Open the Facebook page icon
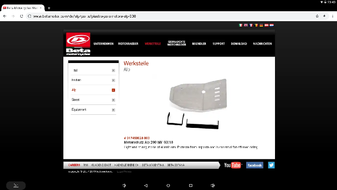The height and width of the screenshot is (190, 337). pyautogui.click(x=254, y=165)
